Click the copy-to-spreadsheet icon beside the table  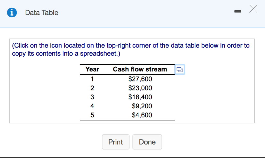(x=180, y=69)
